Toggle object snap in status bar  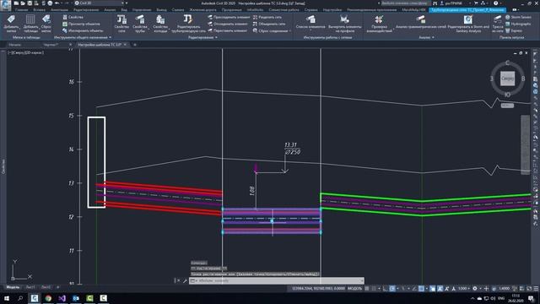(x=421, y=289)
